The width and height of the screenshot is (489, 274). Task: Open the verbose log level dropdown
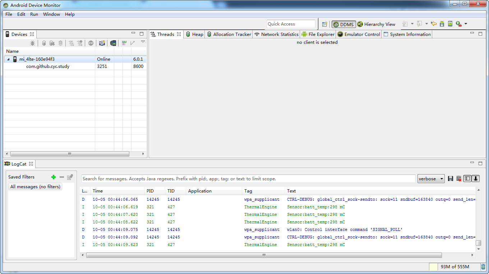tap(431, 178)
